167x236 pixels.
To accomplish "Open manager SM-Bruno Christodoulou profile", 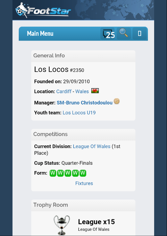I will coord(84,103).
